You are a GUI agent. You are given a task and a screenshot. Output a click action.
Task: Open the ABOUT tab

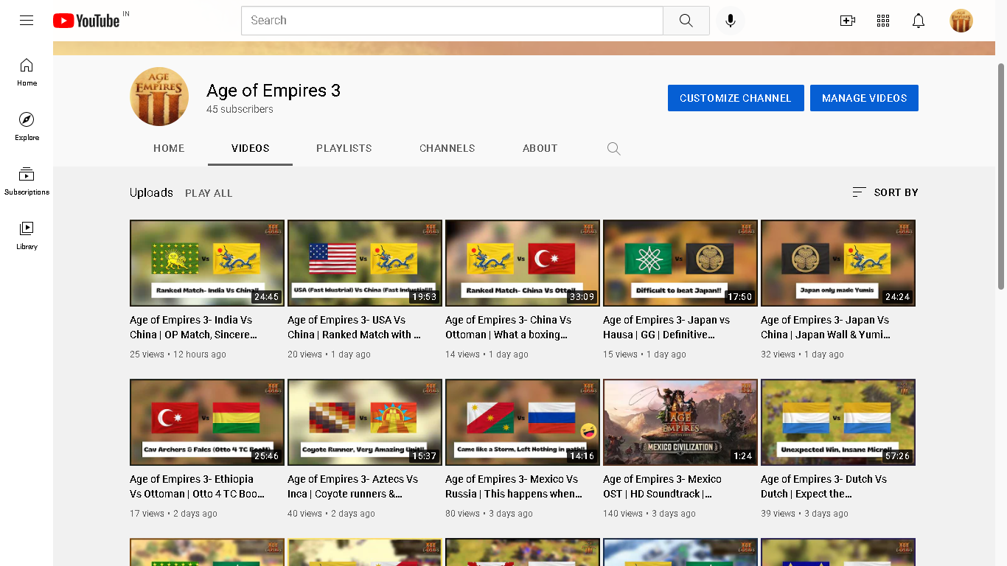540,148
